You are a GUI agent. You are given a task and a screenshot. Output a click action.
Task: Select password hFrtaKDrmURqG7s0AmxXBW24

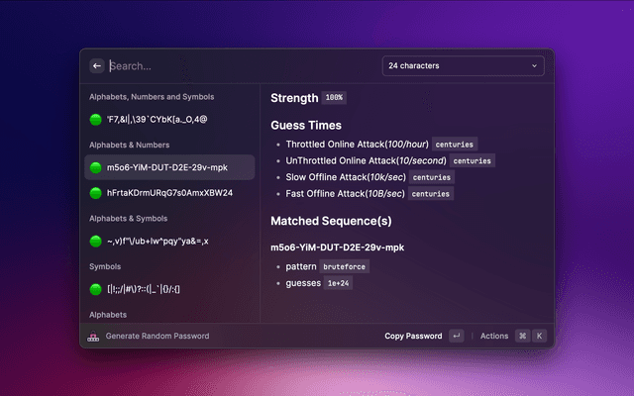tap(169, 193)
